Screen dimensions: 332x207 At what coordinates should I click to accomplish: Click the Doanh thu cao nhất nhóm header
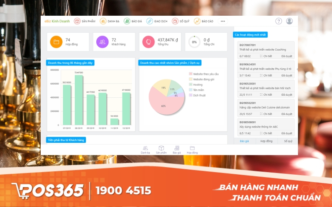(x=170, y=63)
